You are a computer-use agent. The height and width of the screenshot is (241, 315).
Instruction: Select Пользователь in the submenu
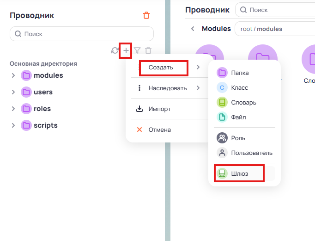[x=252, y=153]
